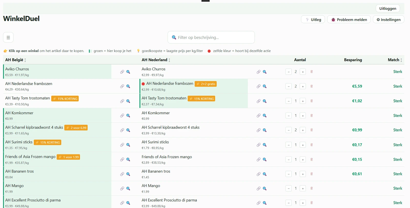Click the AH België link icon for Prosciutto di parma
410x208 pixels.
tap(122, 203)
